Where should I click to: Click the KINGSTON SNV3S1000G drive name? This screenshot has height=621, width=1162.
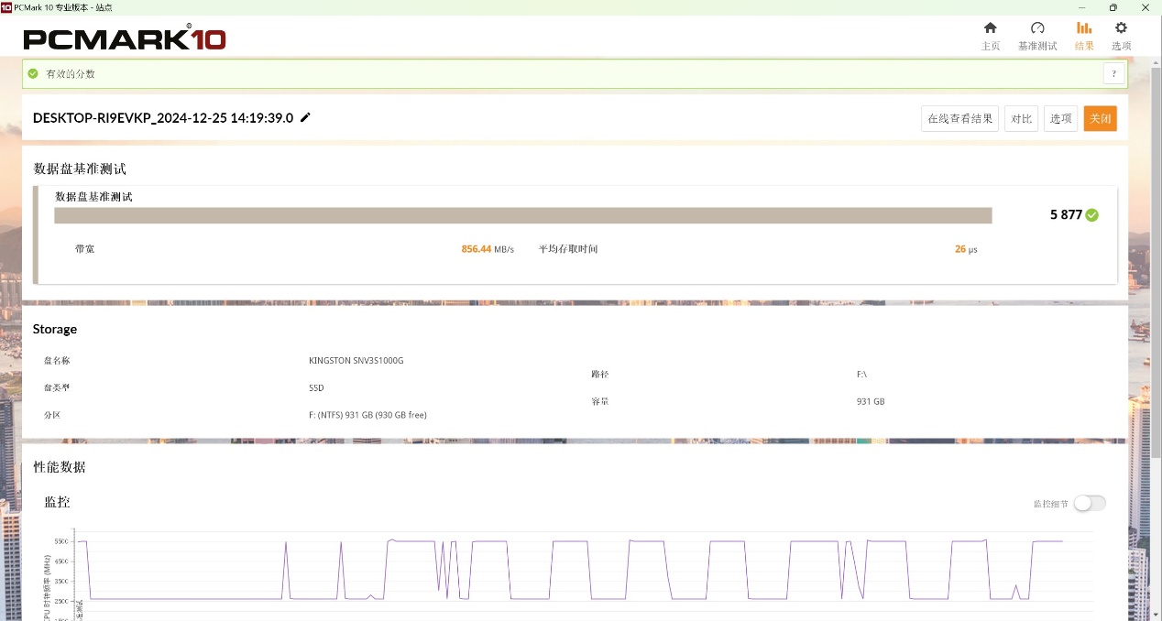tap(356, 361)
